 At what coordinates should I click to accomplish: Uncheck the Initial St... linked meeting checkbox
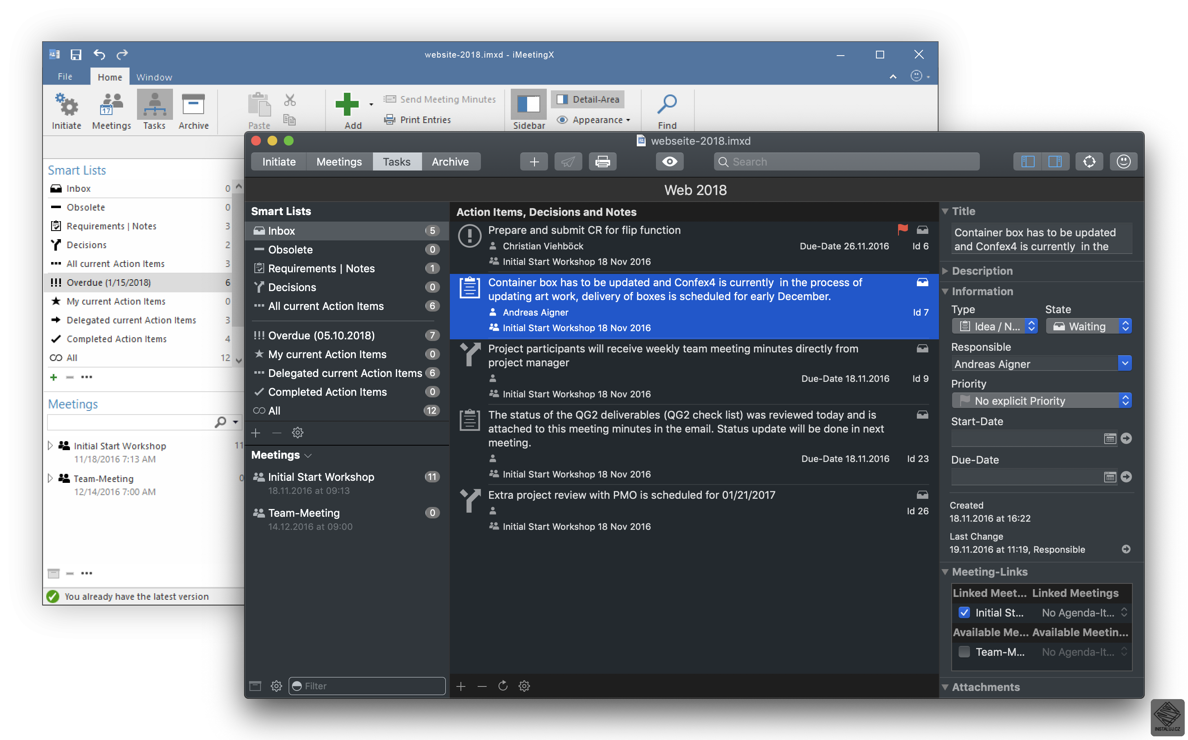point(964,612)
